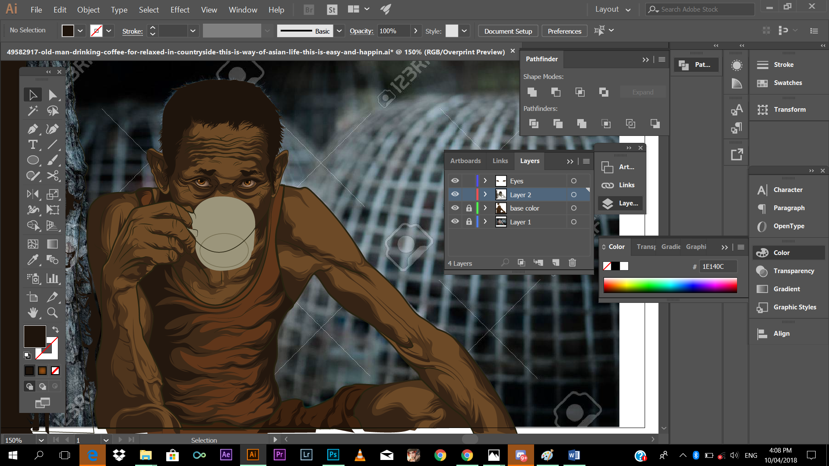Open the Layout workspace dropdown
829x466 pixels.
click(x=613, y=9)
